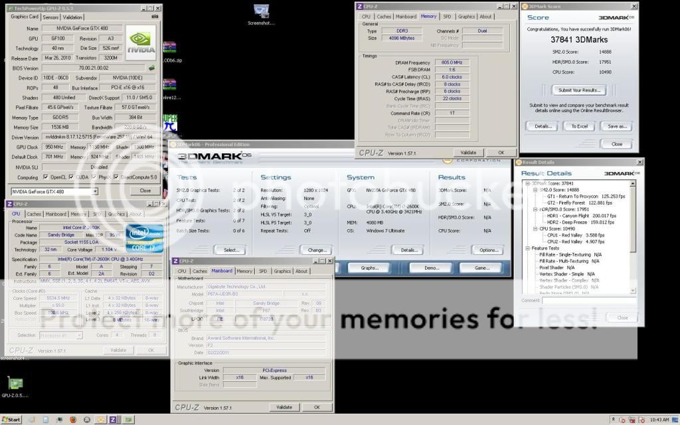
Task: Click the 37841 3DMarks score text
Action: click(x=579, y=39)
